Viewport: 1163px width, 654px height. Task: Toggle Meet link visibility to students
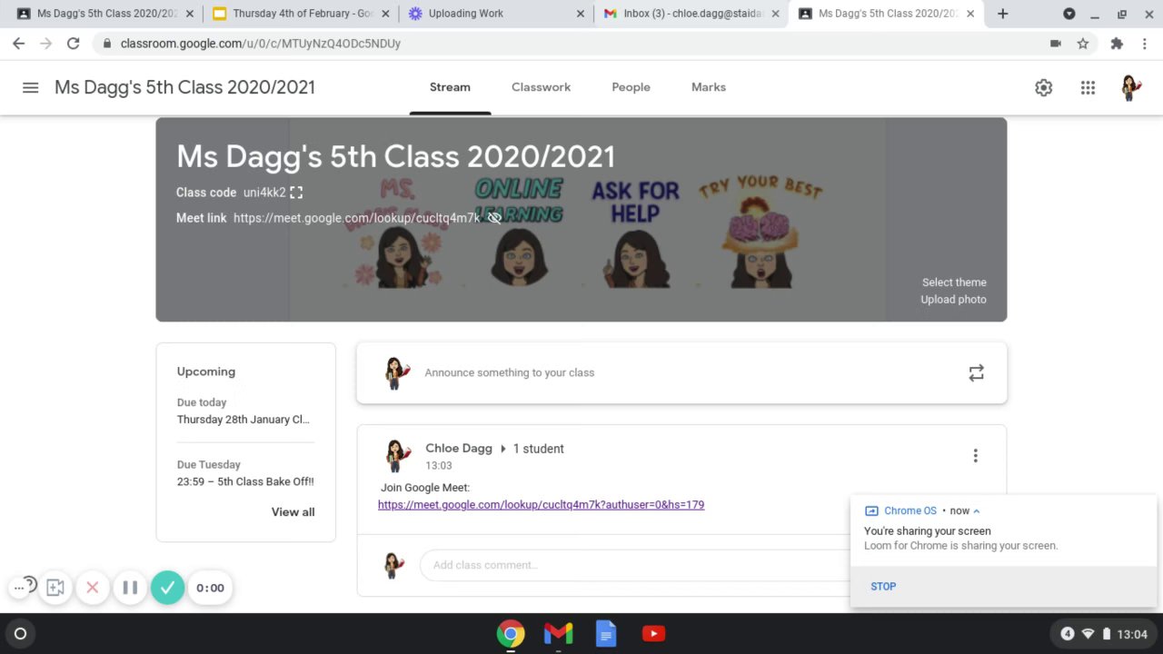coord(494,218)
